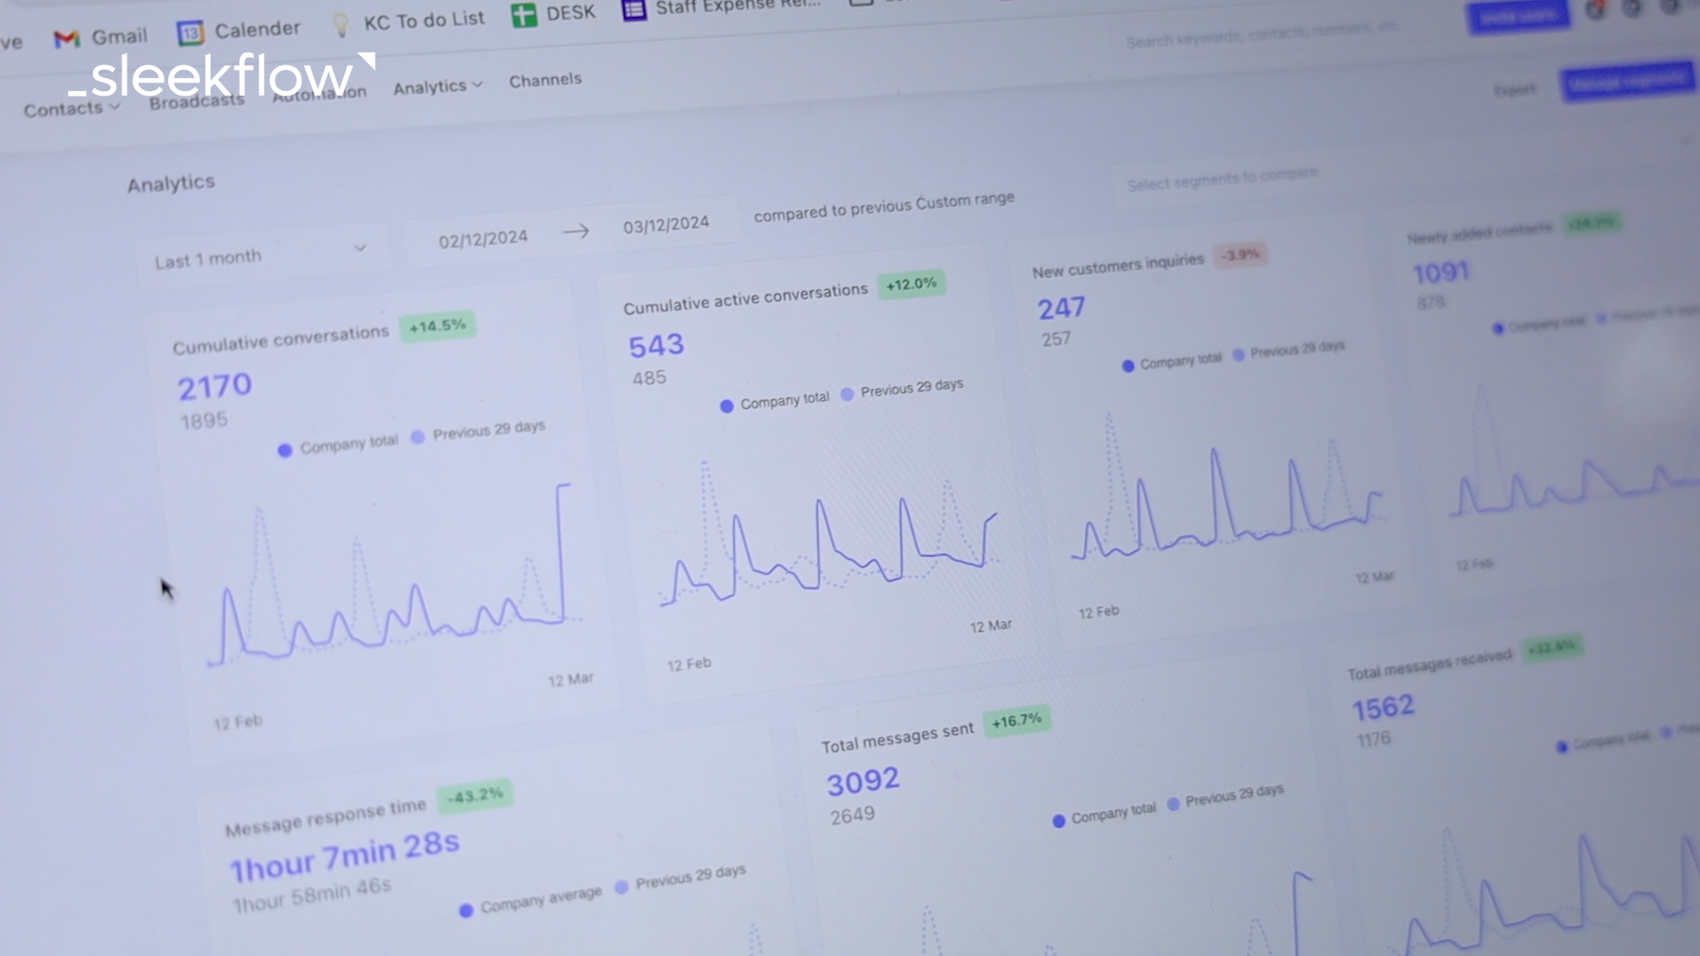Click the 3092 total messages sent value

coord(862,782)
